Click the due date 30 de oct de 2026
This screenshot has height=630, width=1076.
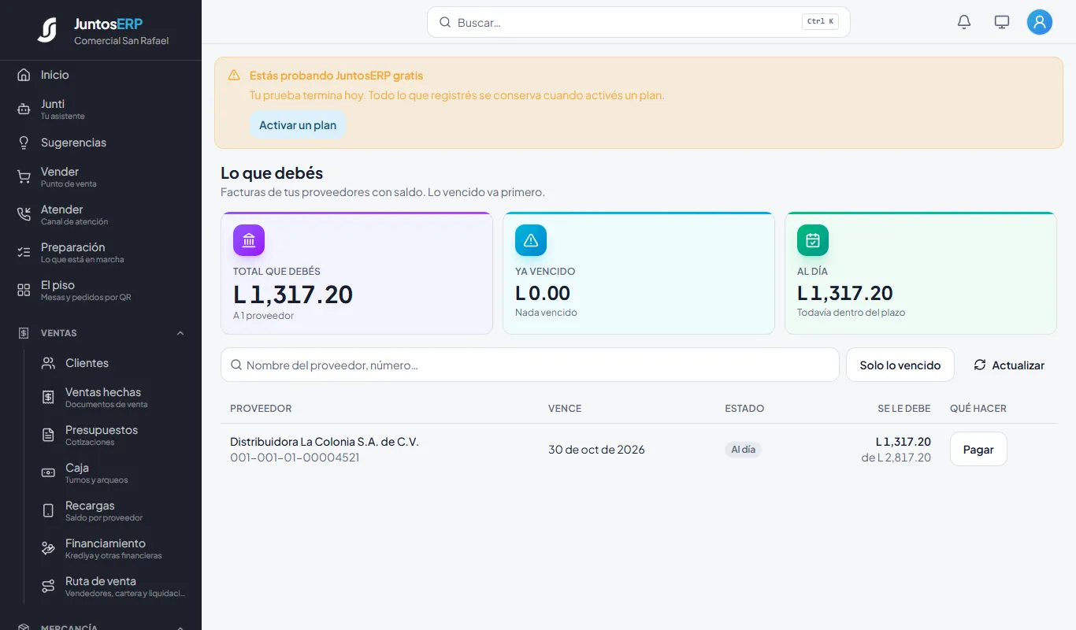pyautogui.click(x=596, y=450)
